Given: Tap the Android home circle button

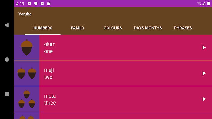Looking at the screenshot, I should click(x=7, y=59).
